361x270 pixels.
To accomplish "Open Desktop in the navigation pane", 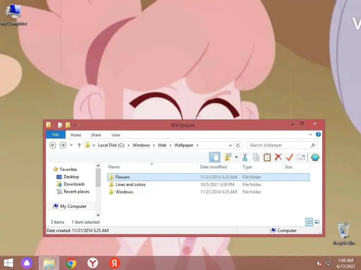I will click(71, 177).
